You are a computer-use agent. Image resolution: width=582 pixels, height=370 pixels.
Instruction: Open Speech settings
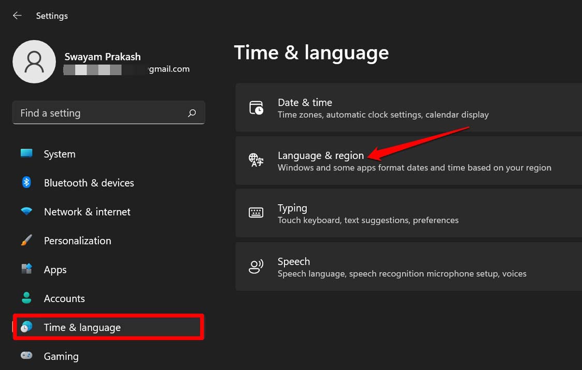(409, 266)
